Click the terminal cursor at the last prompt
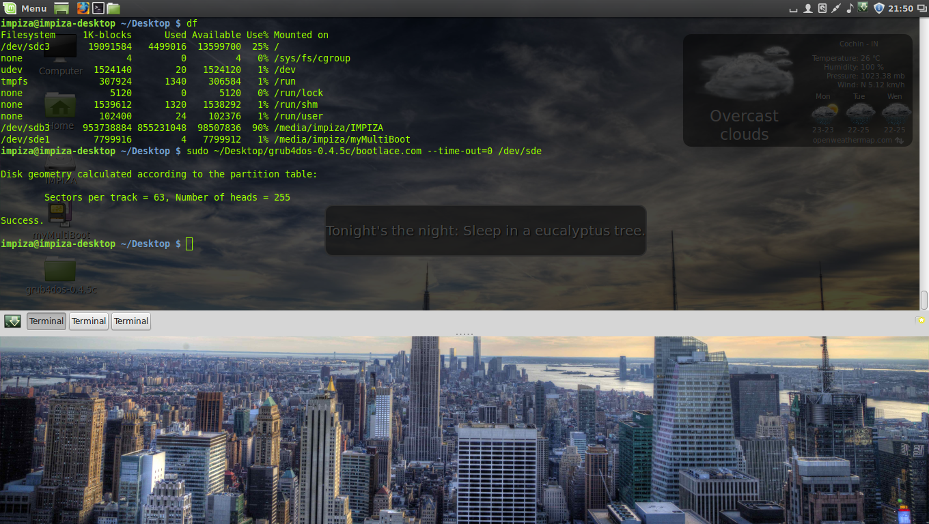 click(x=189, y=244)
